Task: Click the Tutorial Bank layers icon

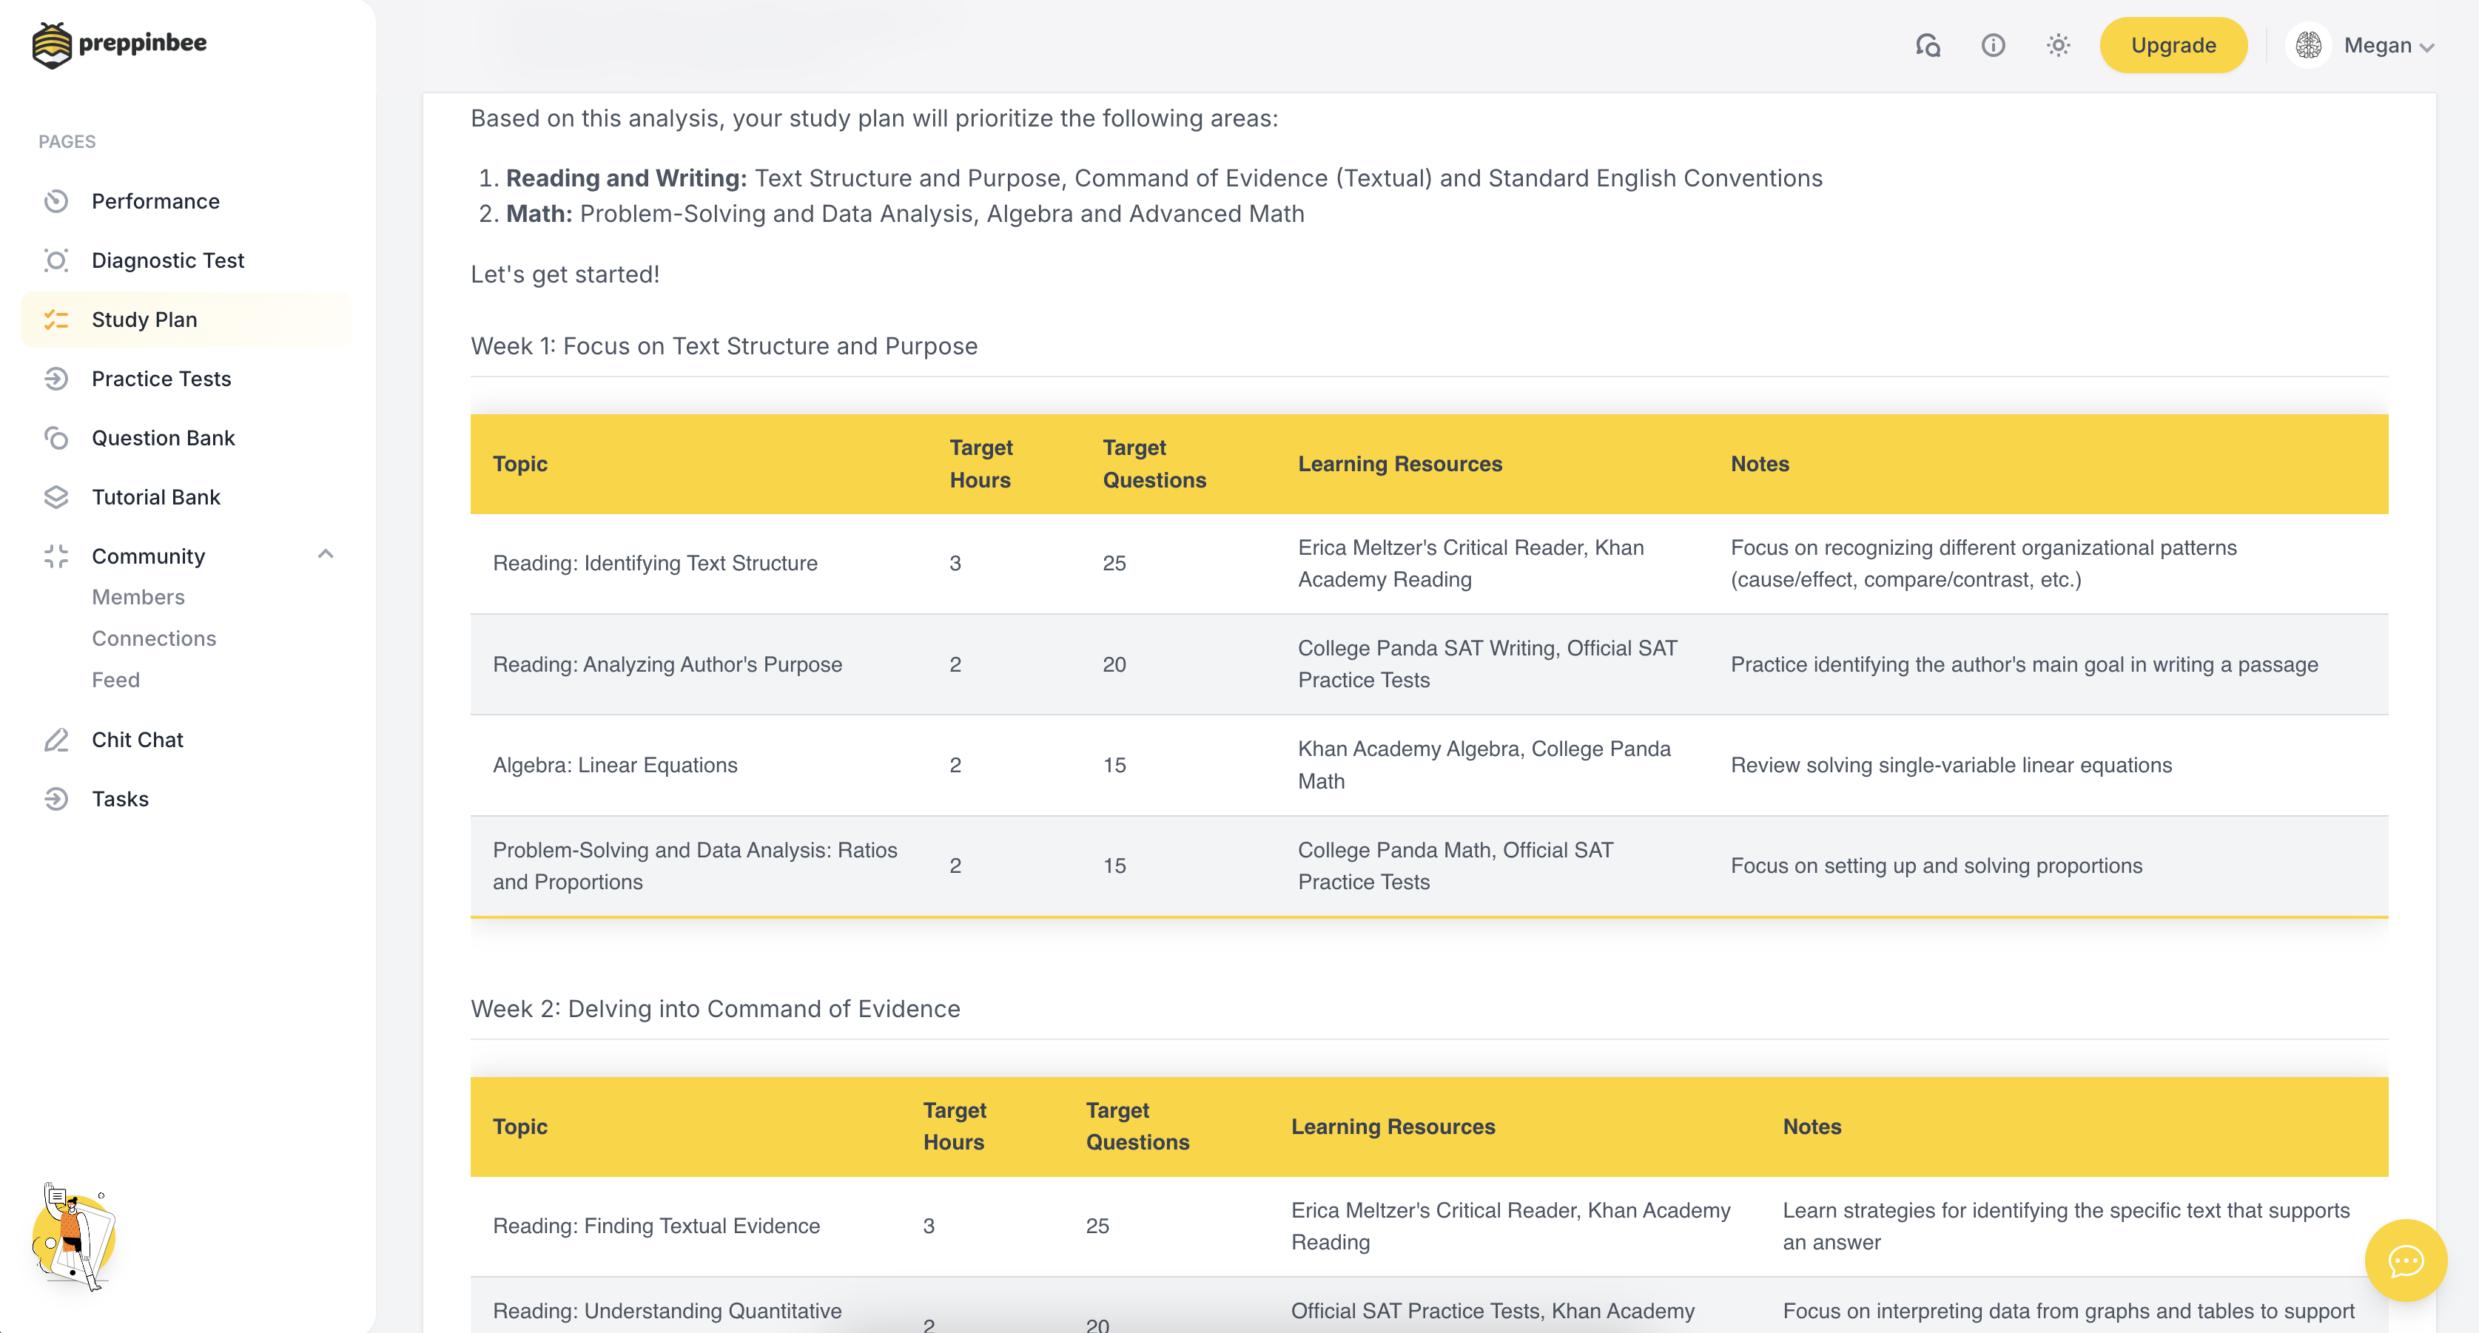Action: 55,497
